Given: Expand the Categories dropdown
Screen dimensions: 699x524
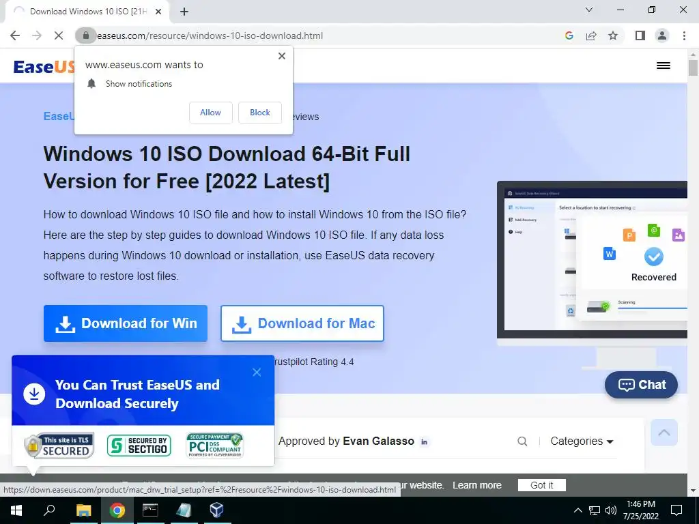Looking at the screenshot, I should tap(582, 441).
